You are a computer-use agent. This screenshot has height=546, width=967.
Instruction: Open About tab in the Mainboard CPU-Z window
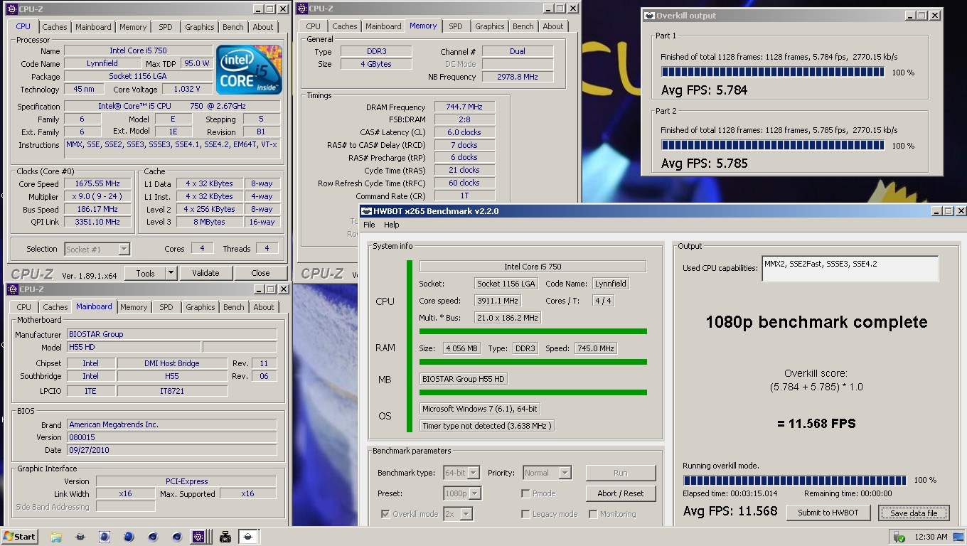click(264, 307)
